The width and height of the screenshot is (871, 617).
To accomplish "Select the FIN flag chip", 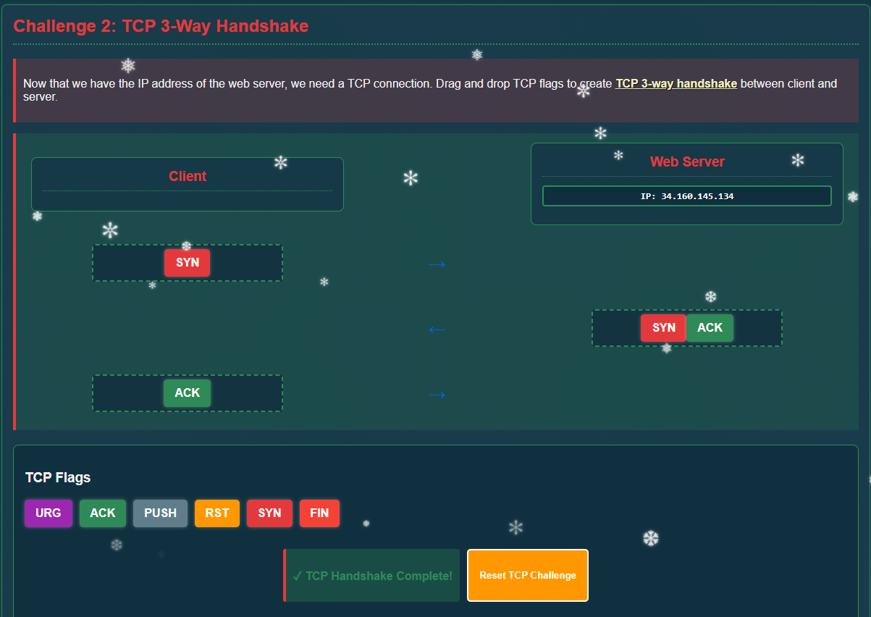I will pos(319,513).
